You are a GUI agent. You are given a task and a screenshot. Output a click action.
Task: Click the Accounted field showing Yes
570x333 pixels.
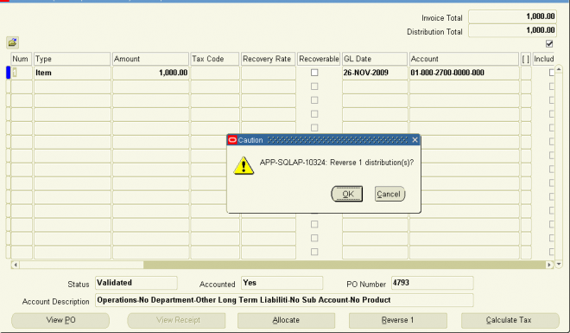point(282,283)
